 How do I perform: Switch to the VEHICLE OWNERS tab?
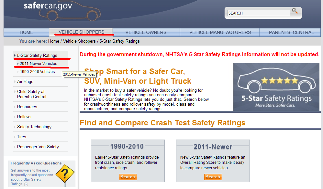tap(146, 32)
